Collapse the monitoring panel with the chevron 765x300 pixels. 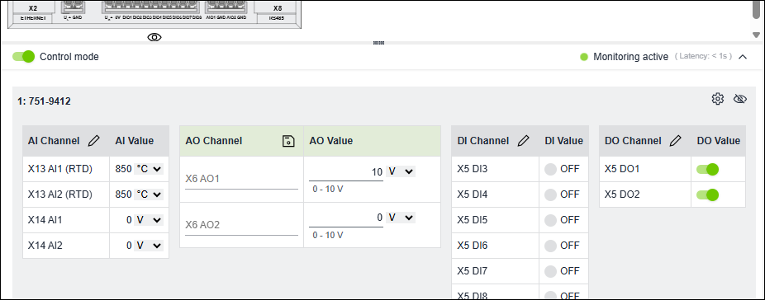tap(743, 57)
